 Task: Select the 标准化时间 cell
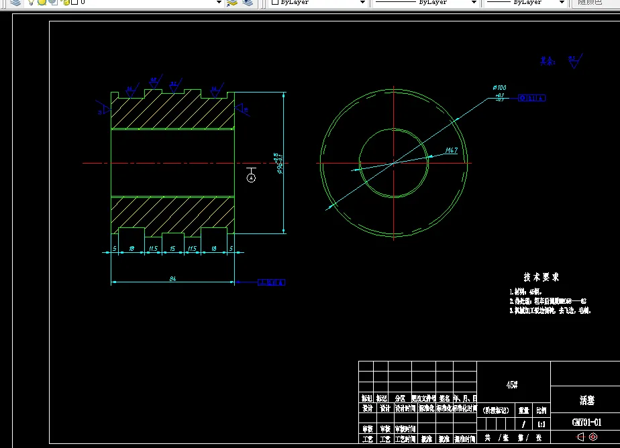[465, 408]
